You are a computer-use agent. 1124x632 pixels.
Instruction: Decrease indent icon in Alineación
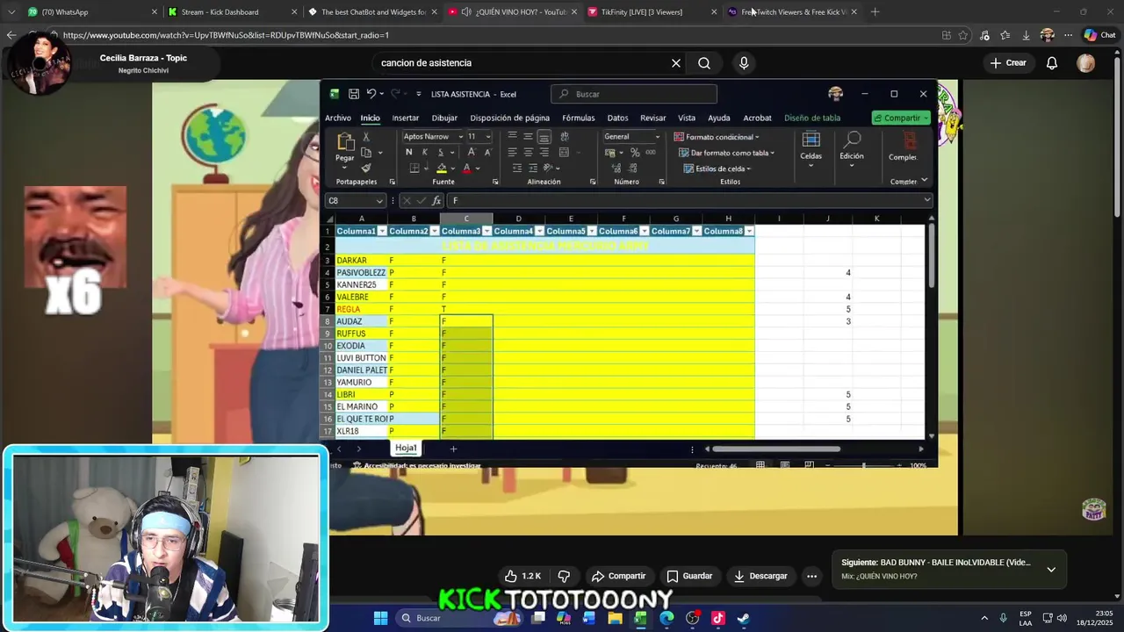click(x=517, y=168)
